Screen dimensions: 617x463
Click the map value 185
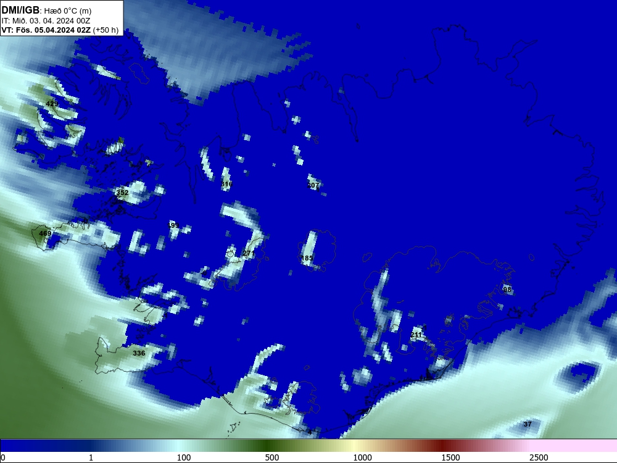(x=307, y=258)
